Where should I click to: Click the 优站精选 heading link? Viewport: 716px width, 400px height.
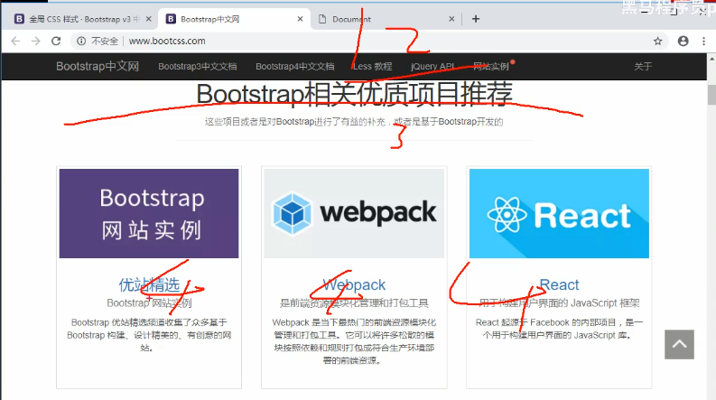pos(149,284)
